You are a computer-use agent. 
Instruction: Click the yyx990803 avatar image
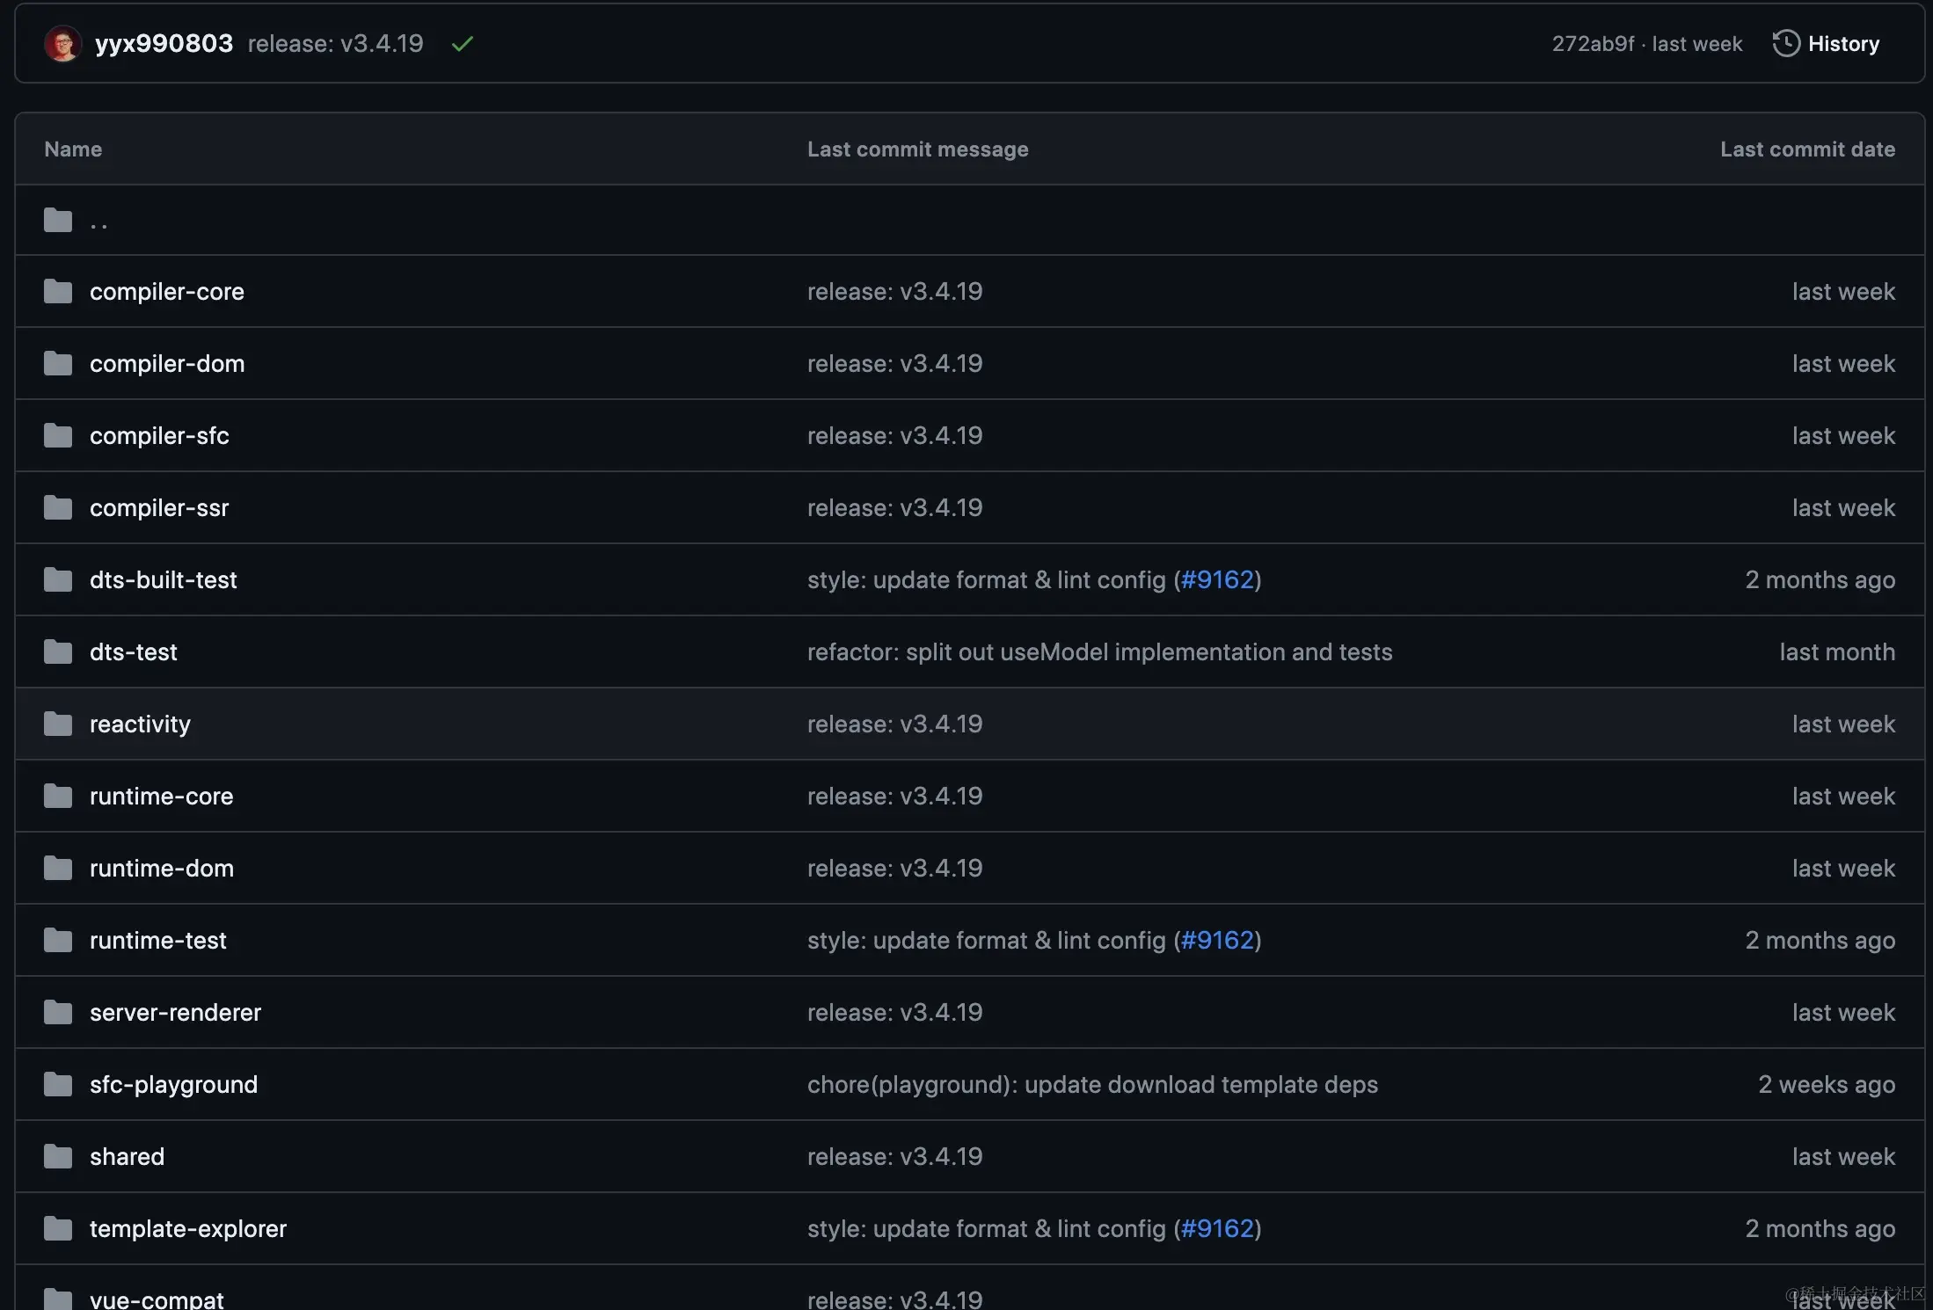(x=62, y=43)
